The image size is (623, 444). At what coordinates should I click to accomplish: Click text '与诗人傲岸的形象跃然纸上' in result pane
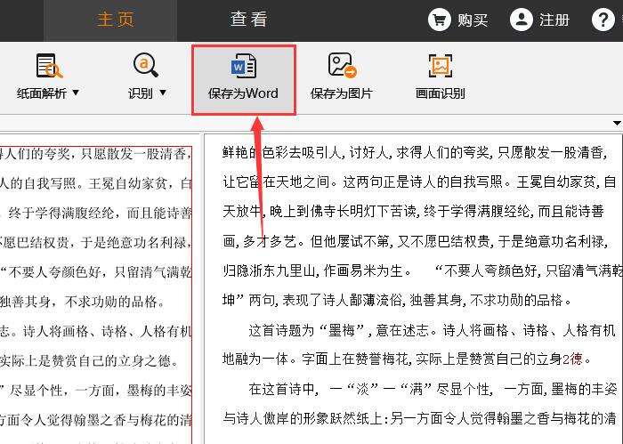[302, 418]
